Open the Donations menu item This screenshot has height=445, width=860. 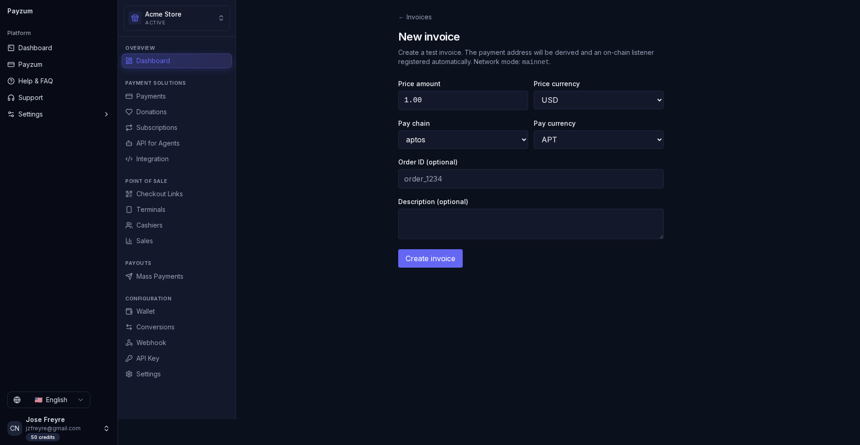[x=177, y=112]
